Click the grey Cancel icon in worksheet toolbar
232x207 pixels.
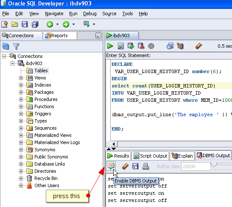pyautogui.click(x=151, y=46)
